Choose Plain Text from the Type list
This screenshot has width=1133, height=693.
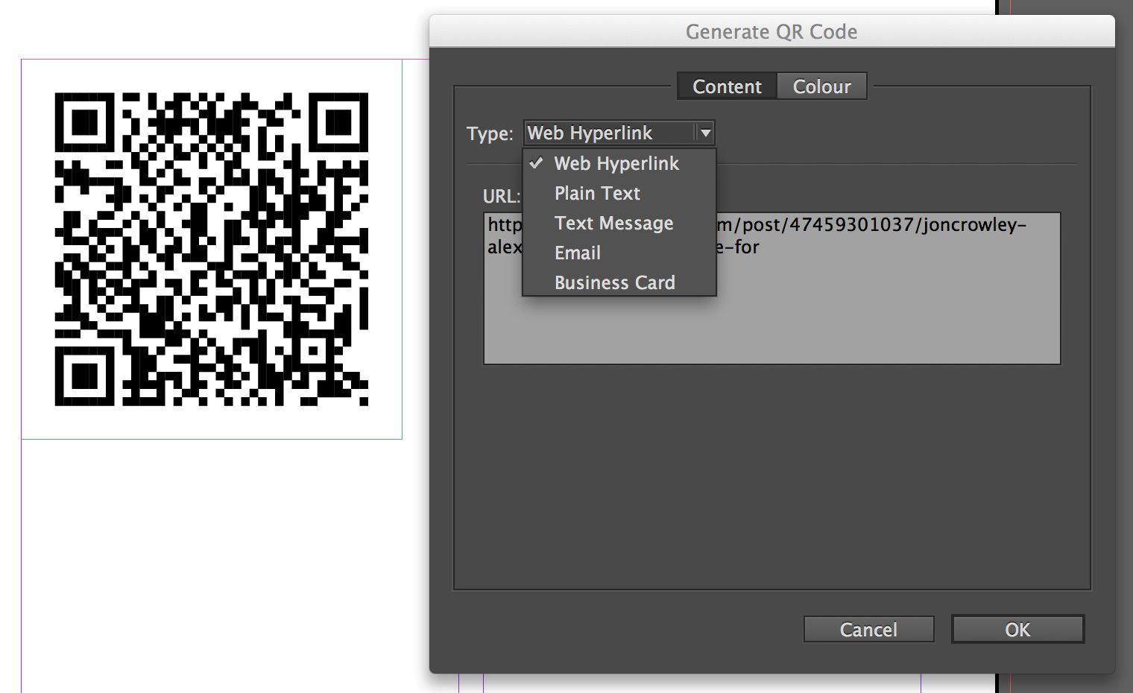(x=619, y=193)
